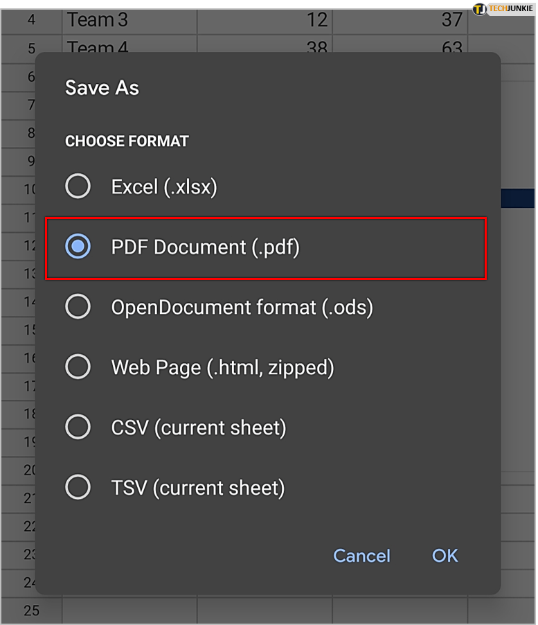Viewport: 538px width, 625px height.
Task: Choose the PDF Document (.pdf) option
Action: click(x=78, y=247)
